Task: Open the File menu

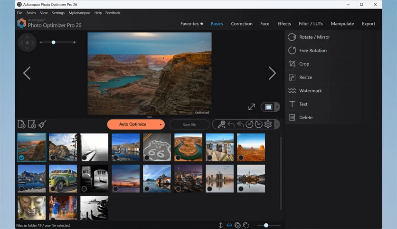Action: pyautogui.click(x=19, y=13)
